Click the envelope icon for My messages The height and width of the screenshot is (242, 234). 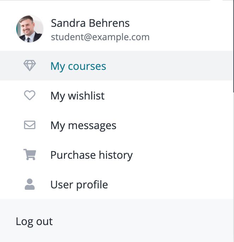pyautogui.click(x=30, y=125)
